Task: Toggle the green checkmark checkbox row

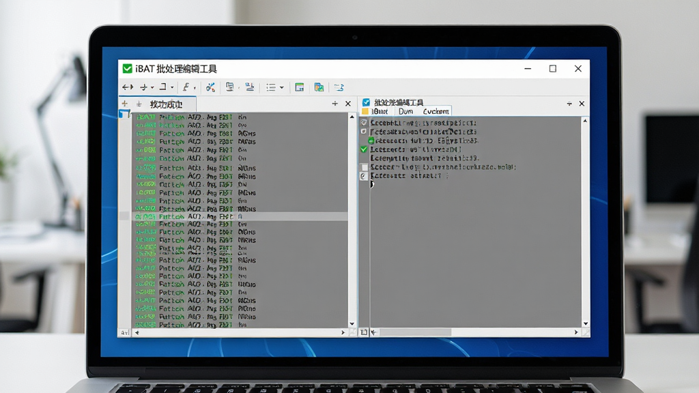Action: pos(364,149)
